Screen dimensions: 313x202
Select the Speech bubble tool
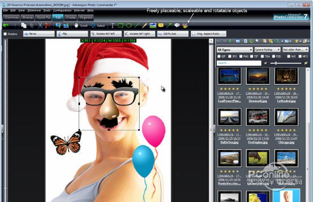coord(177,25)
